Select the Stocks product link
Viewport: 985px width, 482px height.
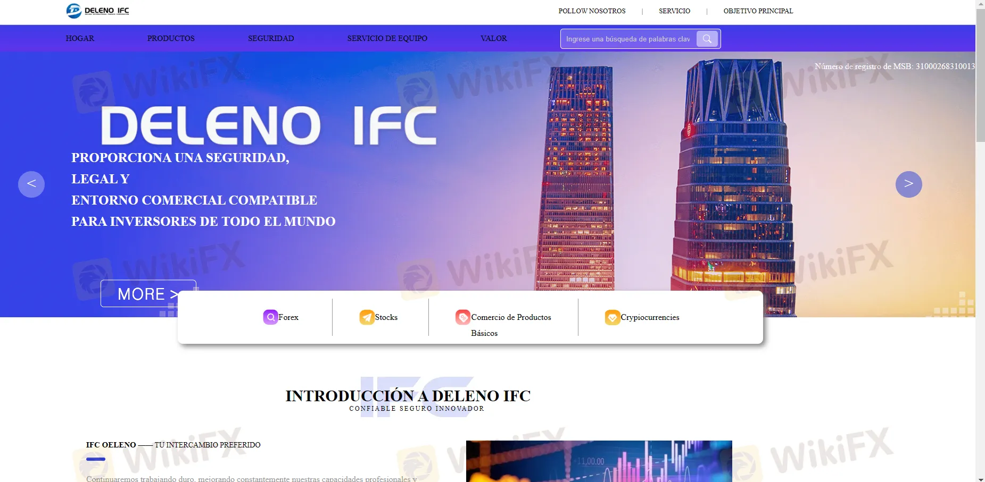[x=386, y=317]
